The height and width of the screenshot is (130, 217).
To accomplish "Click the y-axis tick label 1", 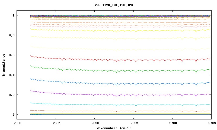I will click(x=13, y=15).
